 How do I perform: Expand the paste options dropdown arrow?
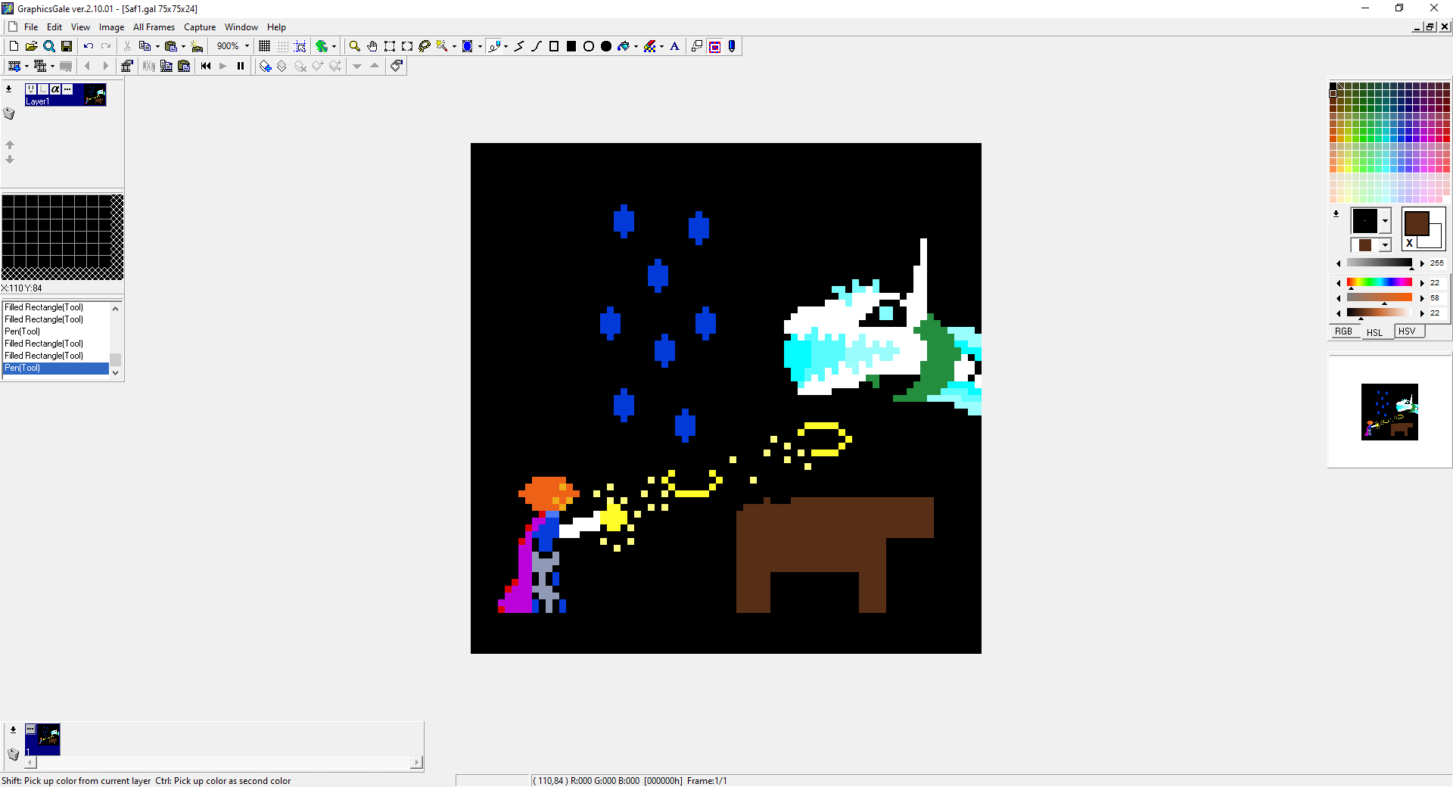click(x=183, y=46)
